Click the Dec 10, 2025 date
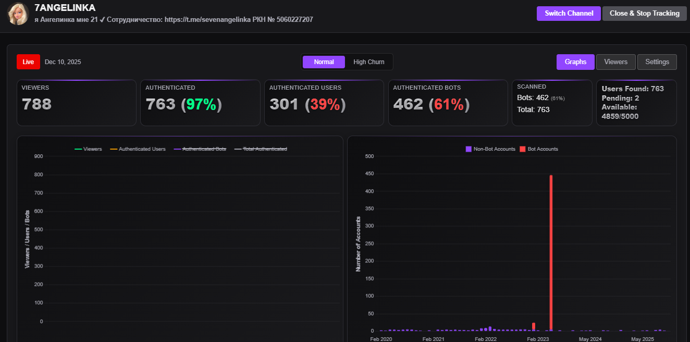The height and width of the screenshot is (342, 690). point(63,62)
